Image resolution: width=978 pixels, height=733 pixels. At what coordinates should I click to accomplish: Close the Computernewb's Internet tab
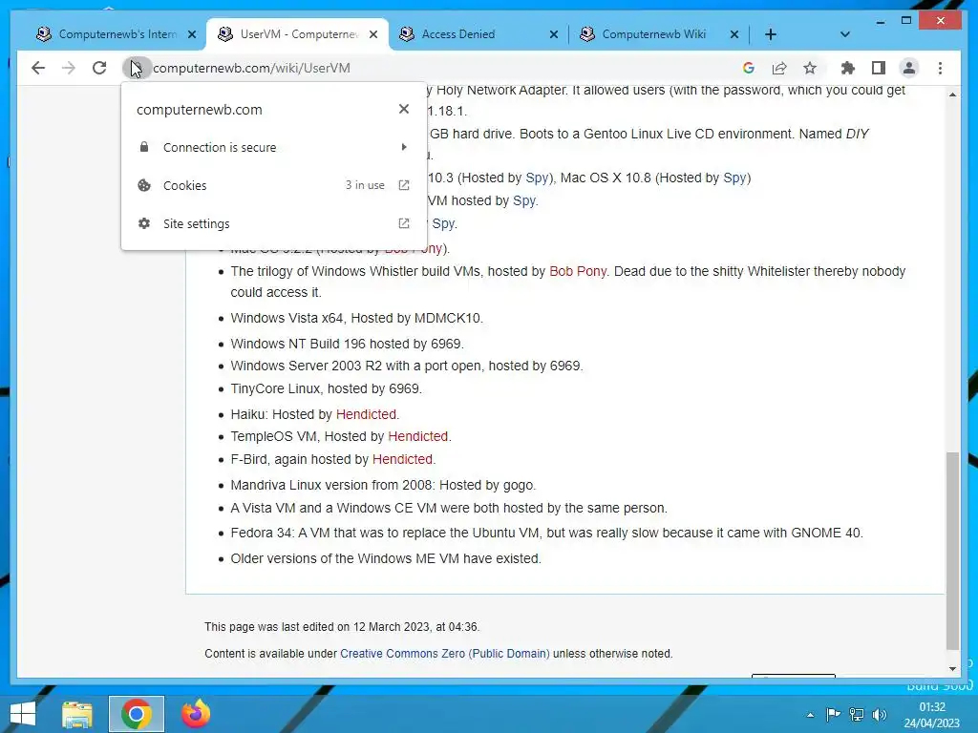click(192, 34)
